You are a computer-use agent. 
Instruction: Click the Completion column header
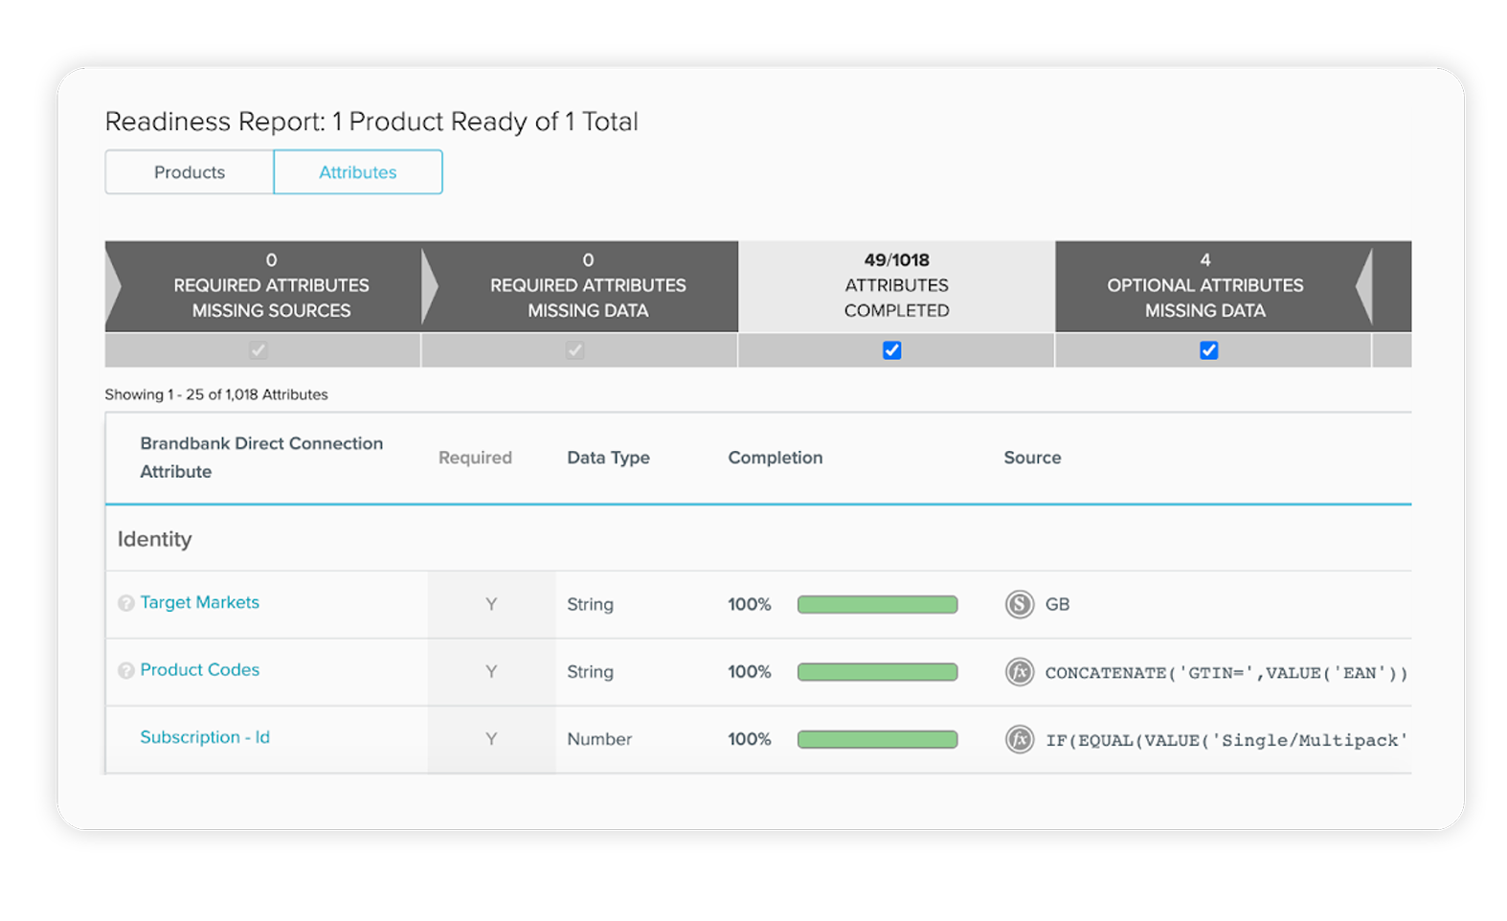(x=775, y=458)
